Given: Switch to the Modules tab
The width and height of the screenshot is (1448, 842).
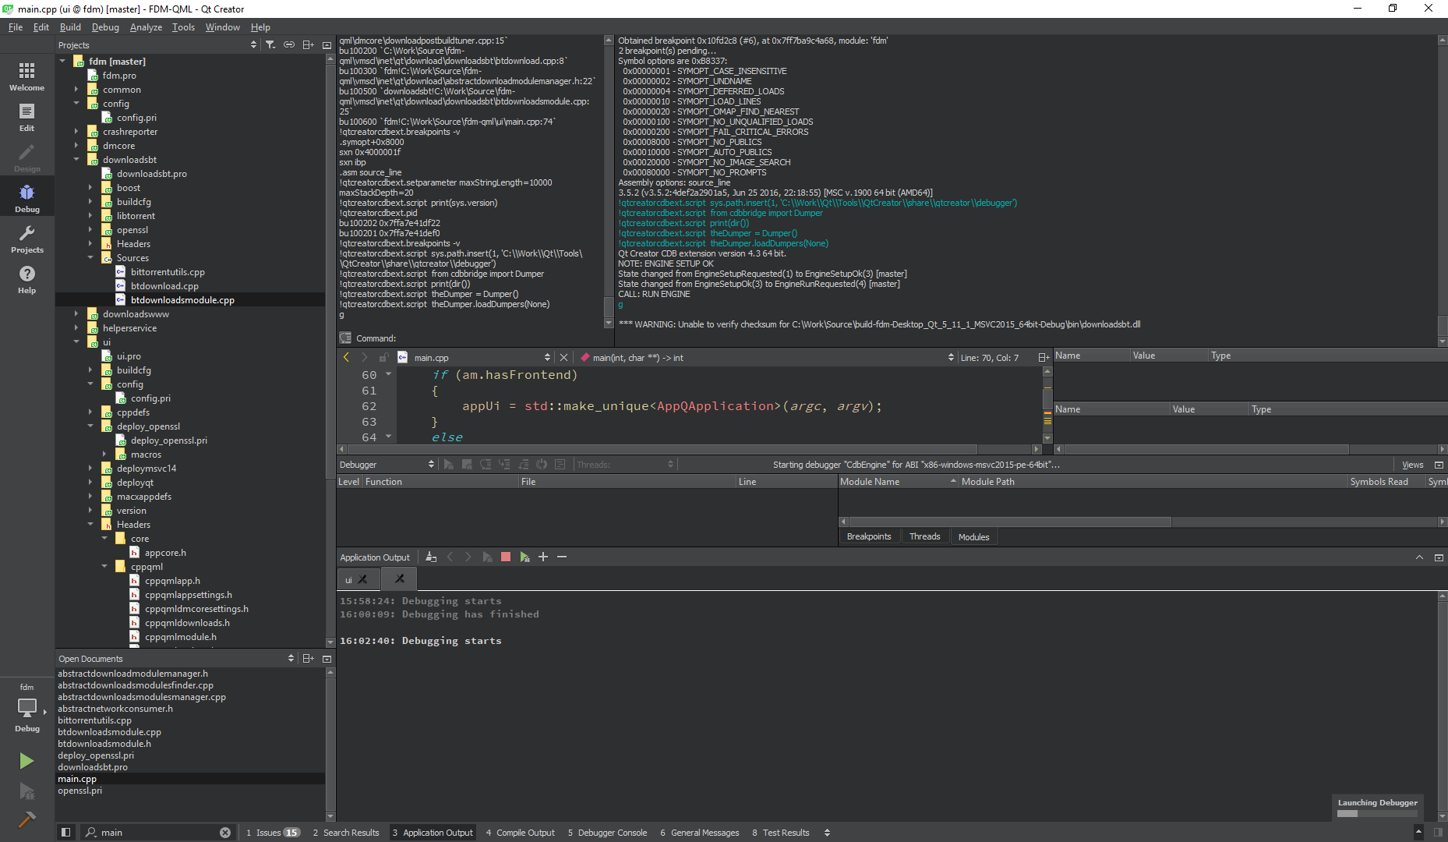Looking at the screenshot, I should 973,536.
